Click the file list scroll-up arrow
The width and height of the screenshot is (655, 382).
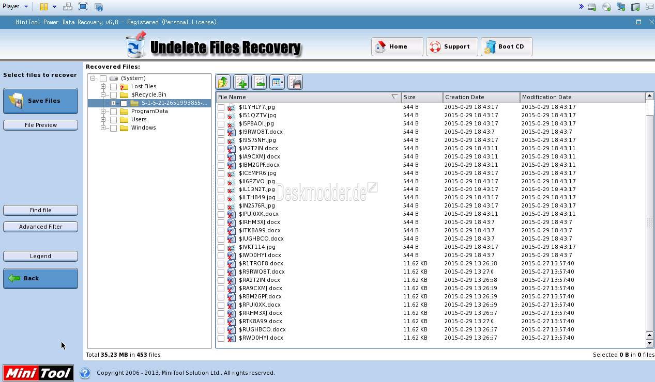(x=650, y=96)
